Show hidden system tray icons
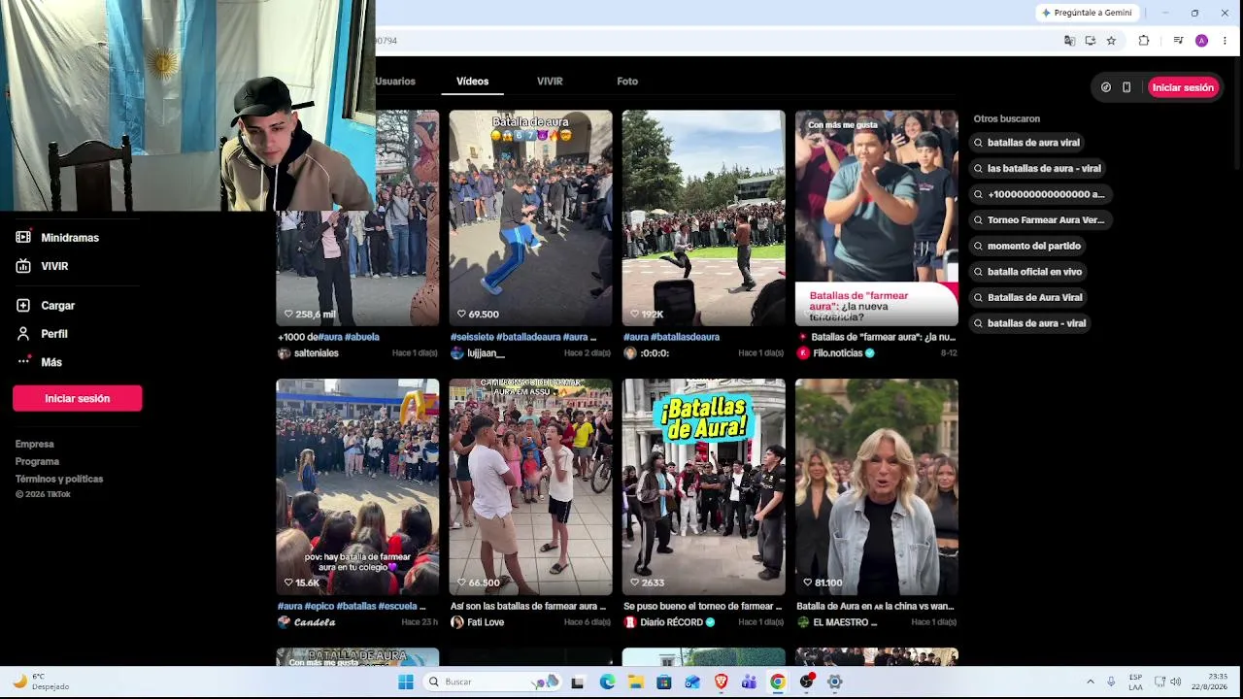This screenshot has width=1243, height=699. pyautogui.click(x=1091, y=682)
